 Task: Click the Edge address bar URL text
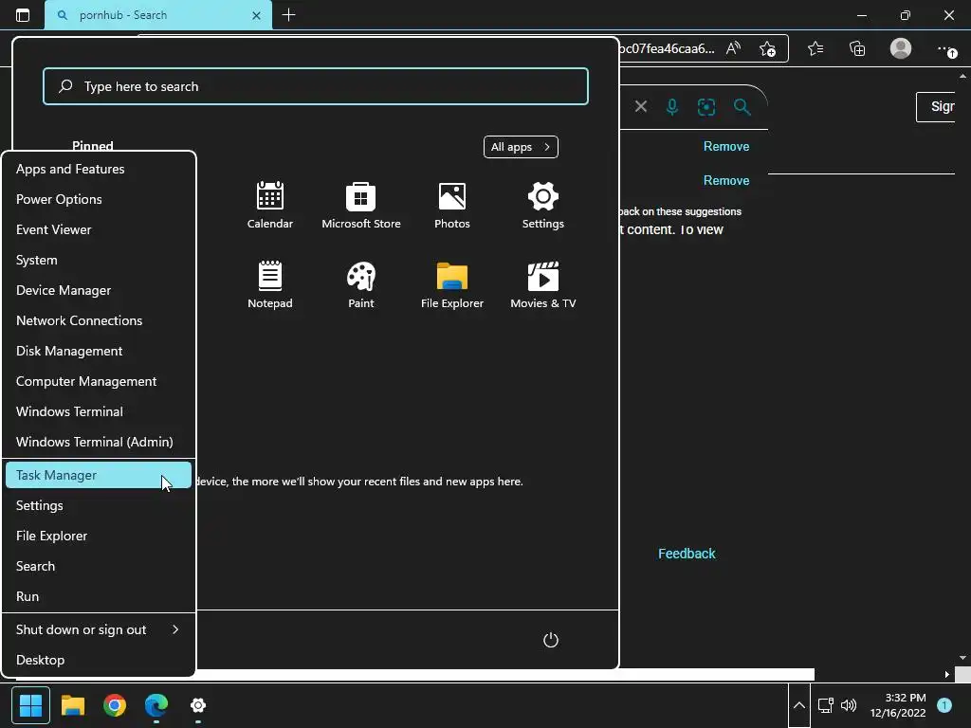[667, 48]
